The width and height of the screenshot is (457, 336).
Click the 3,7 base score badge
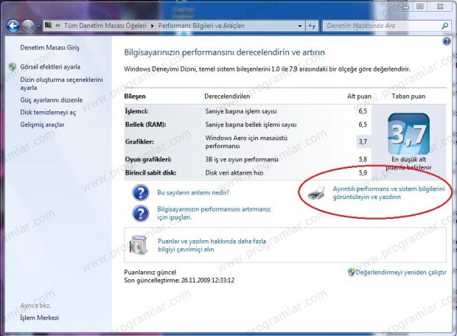point(408,134)
